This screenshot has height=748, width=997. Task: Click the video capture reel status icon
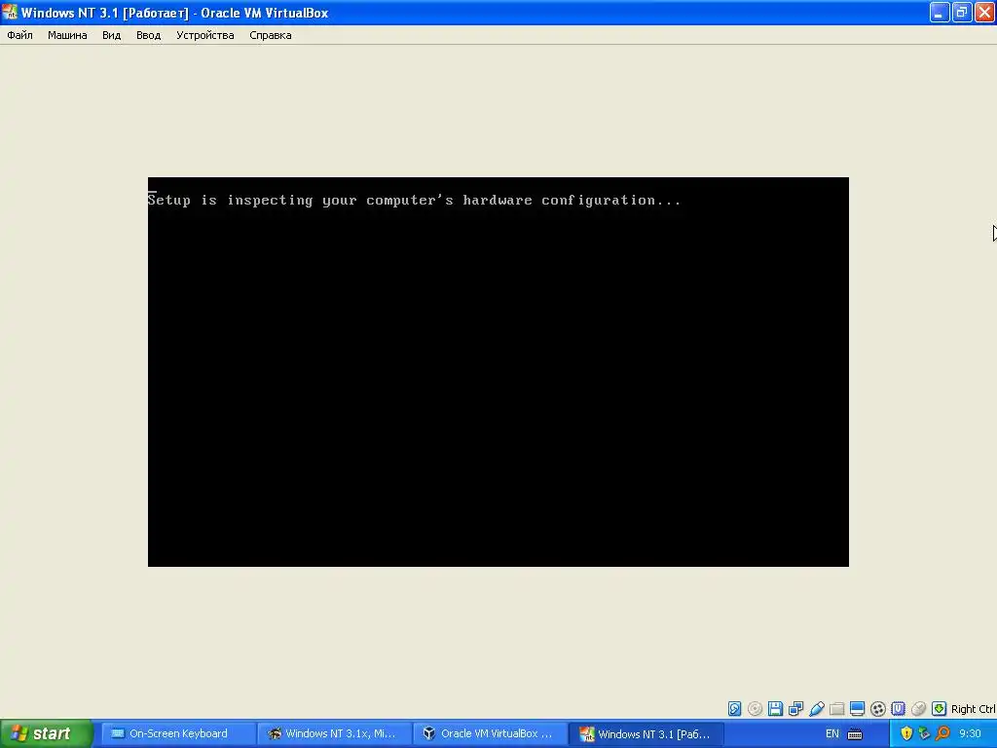(x=877, y=709)
